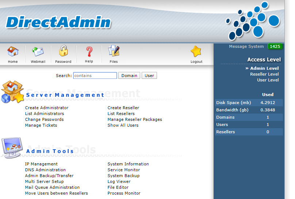Click the Domain search button
The image size is (295, 199).
tap(129, 76)
